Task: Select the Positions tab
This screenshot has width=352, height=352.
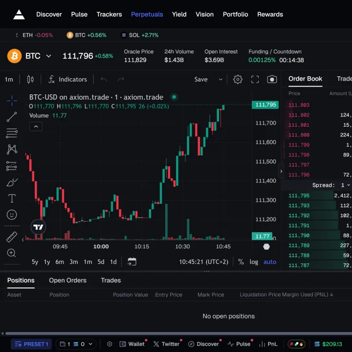Action: pos(21,280)
